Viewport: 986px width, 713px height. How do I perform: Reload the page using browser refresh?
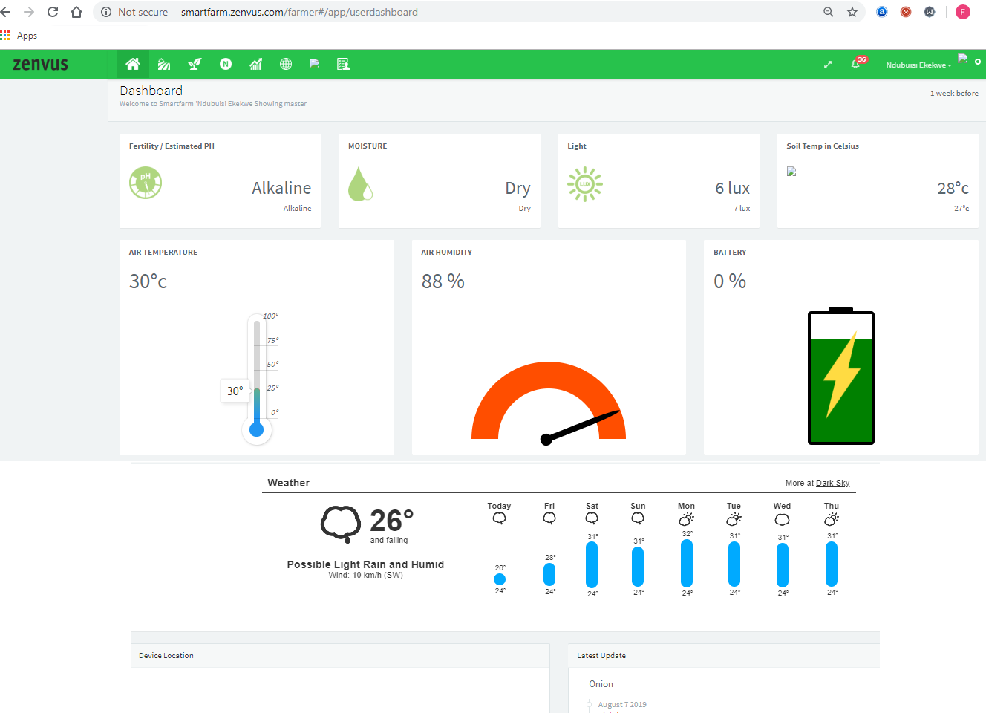pos(53,12)
